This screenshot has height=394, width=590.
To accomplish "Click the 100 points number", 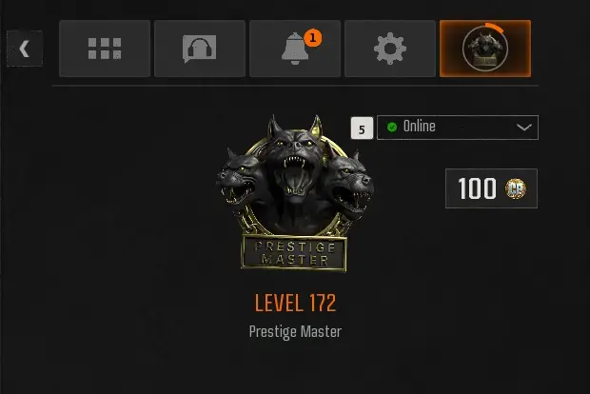I will pos(477,188).
